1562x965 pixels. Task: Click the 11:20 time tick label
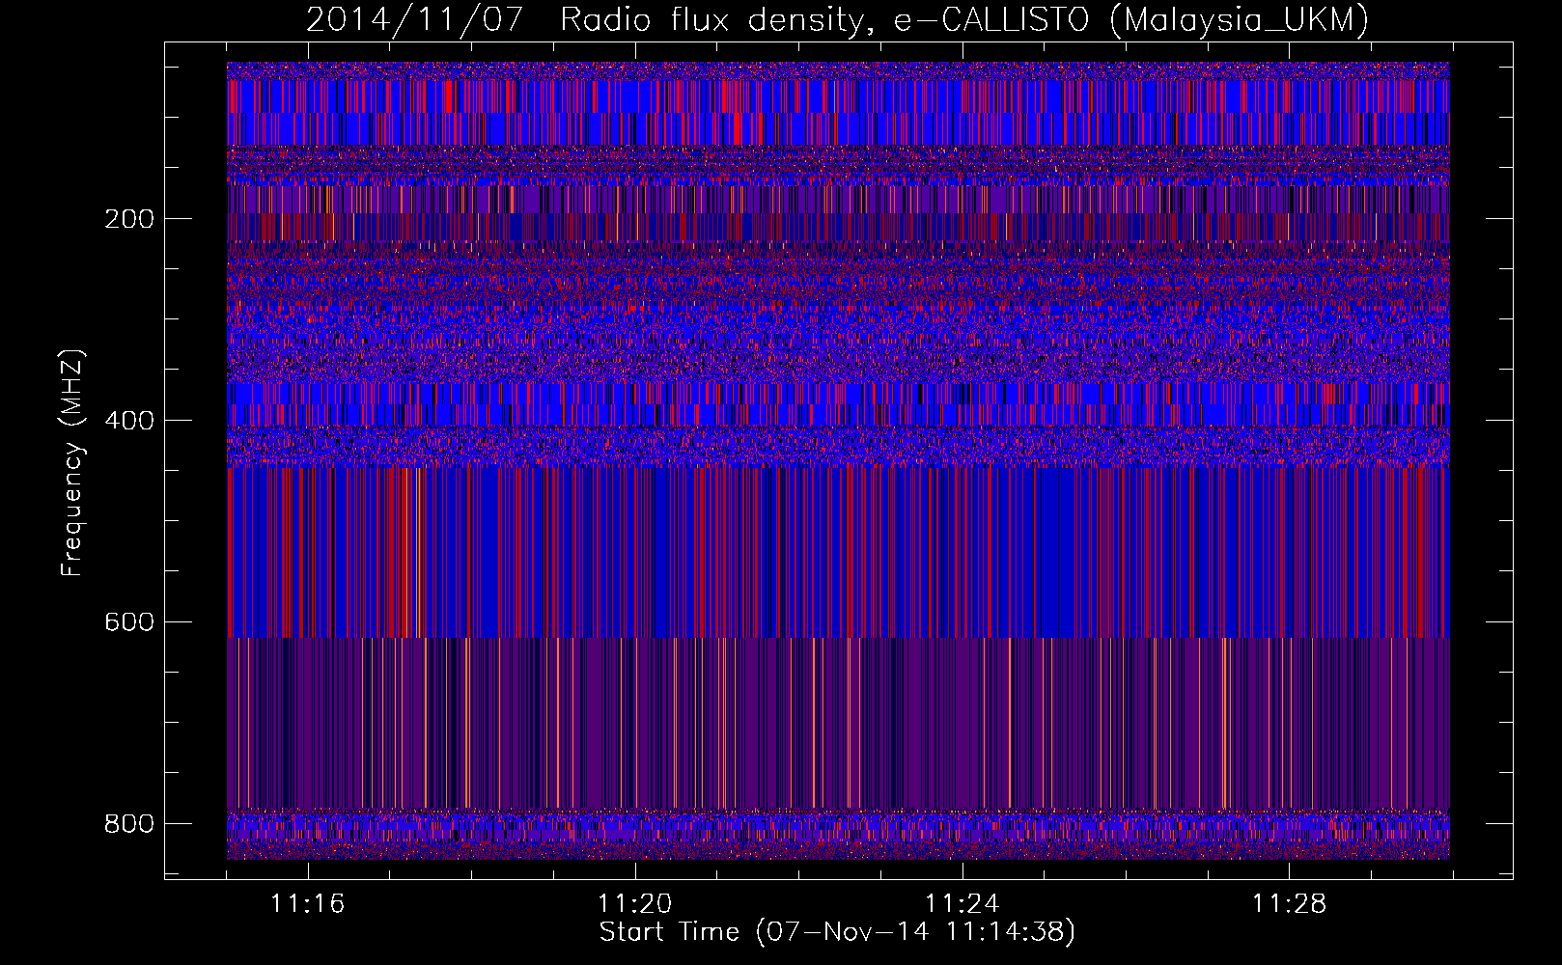(634, 904)
